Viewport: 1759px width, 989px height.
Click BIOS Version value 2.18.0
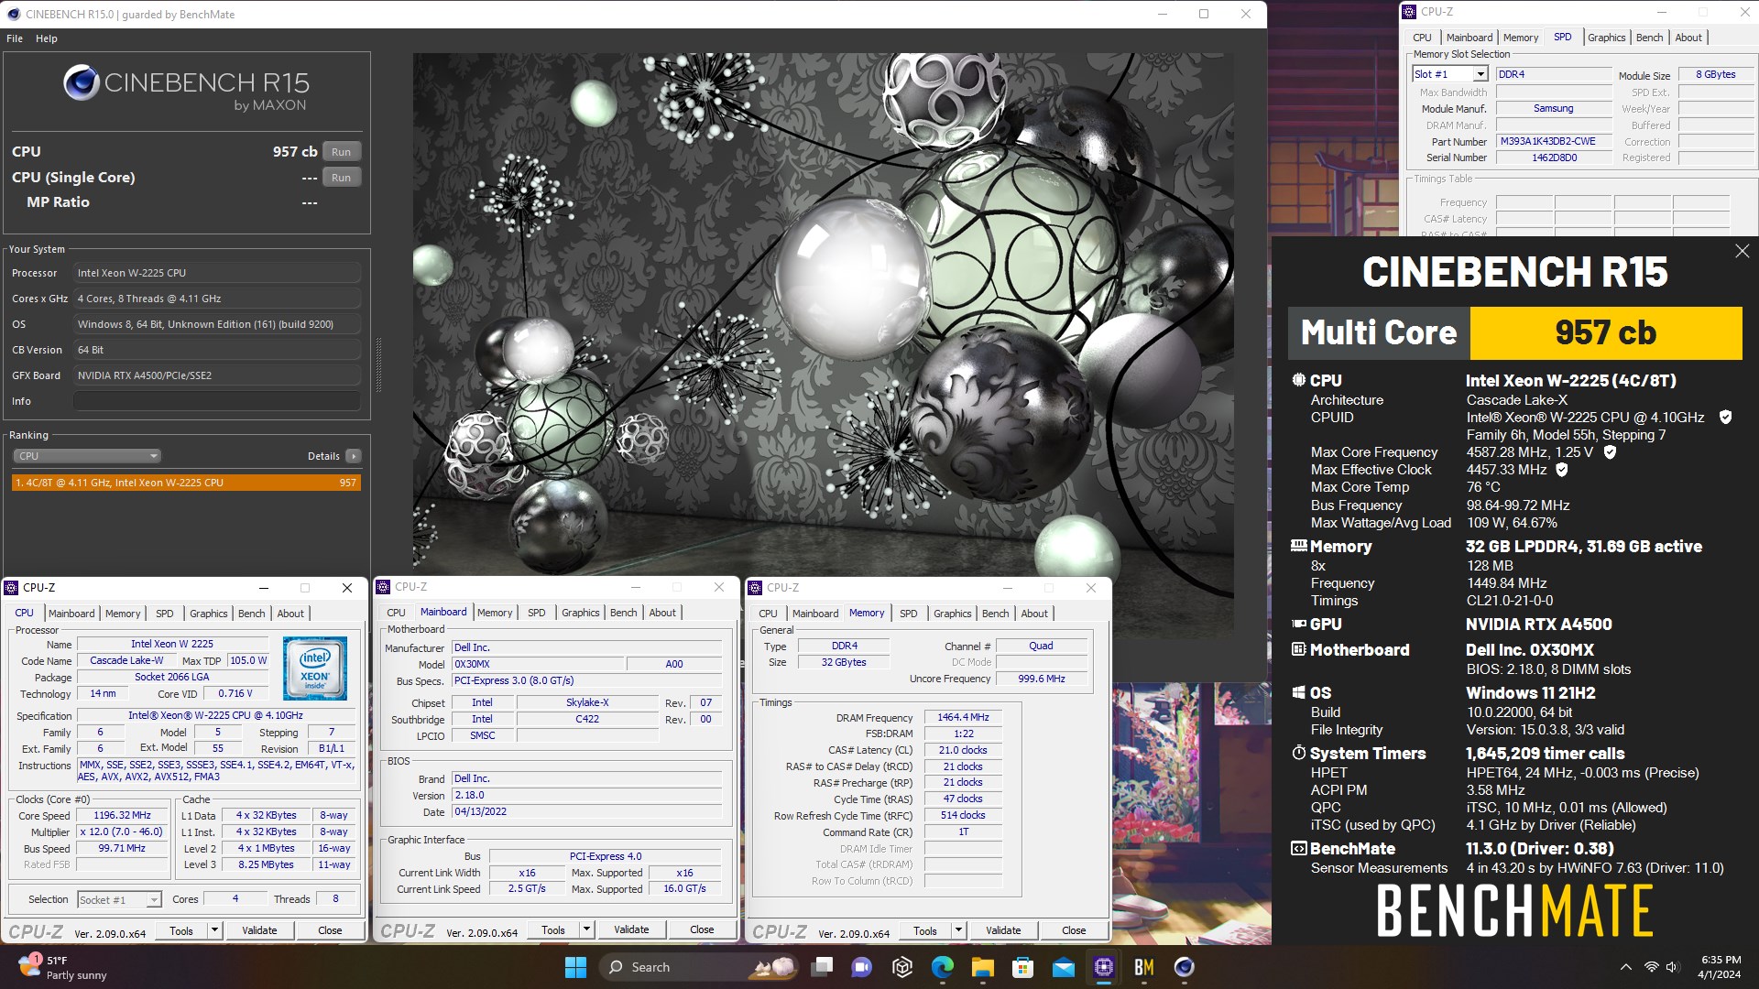pos(587,796)
